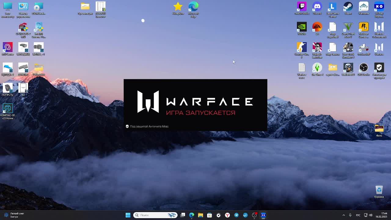Viewport: 391px width, 220px height.
Task: Click the taskbar search box Поиск
Action: [x=156, y=215]
